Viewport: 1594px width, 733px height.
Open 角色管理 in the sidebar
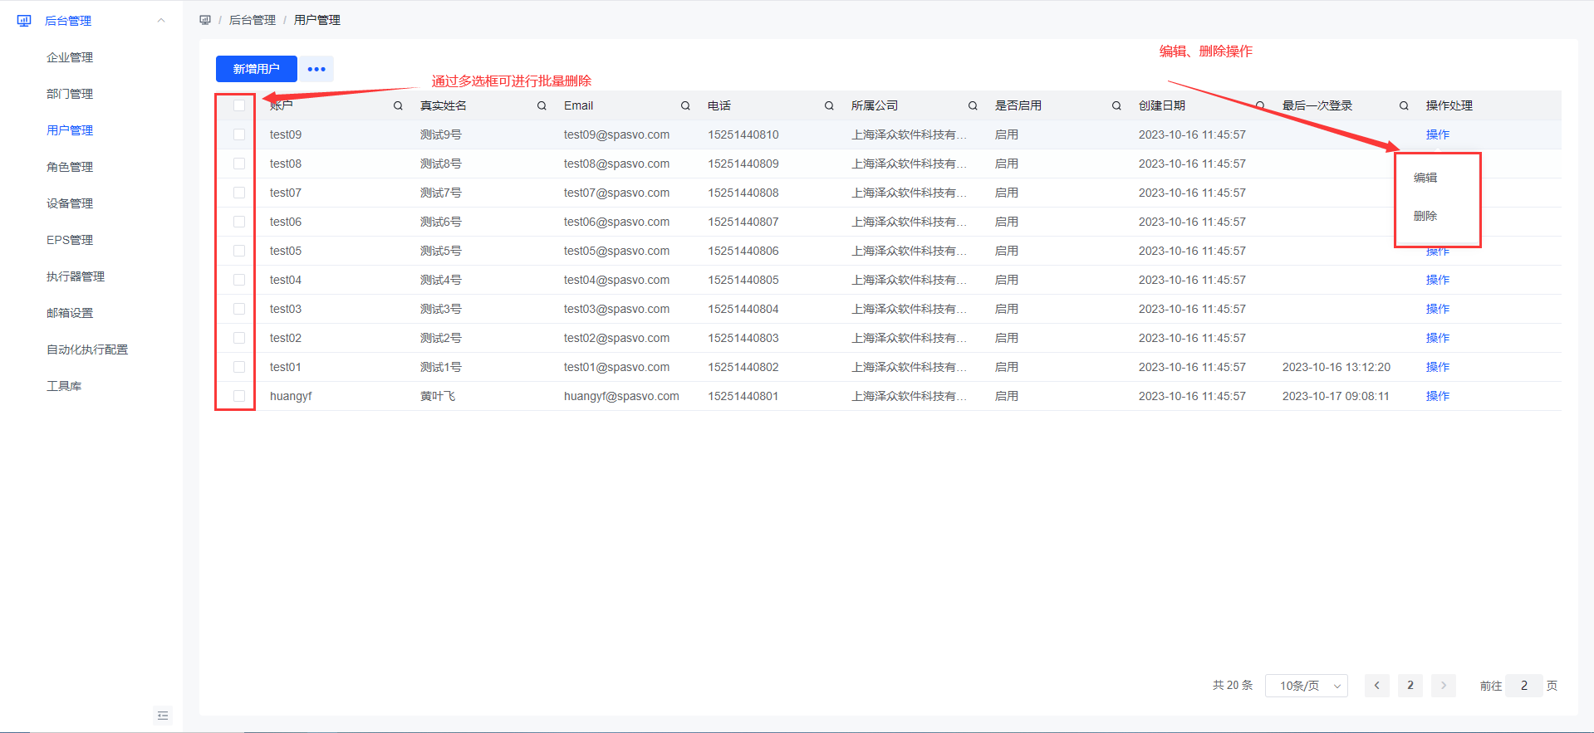[70, 167]
